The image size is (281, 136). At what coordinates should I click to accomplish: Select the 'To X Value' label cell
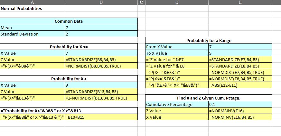click(177, 53)
